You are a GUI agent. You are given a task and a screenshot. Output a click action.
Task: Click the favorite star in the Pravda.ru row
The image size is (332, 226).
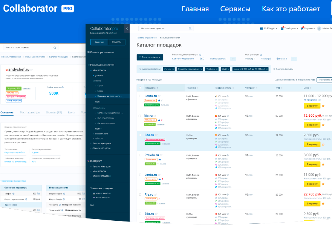pyautogui.click(x=323, y=164)
